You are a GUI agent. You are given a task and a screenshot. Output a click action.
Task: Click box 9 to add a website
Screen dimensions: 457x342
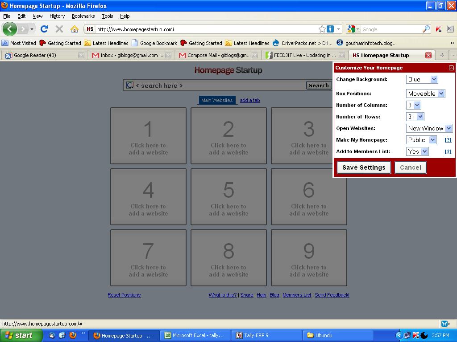click(309, 258)
